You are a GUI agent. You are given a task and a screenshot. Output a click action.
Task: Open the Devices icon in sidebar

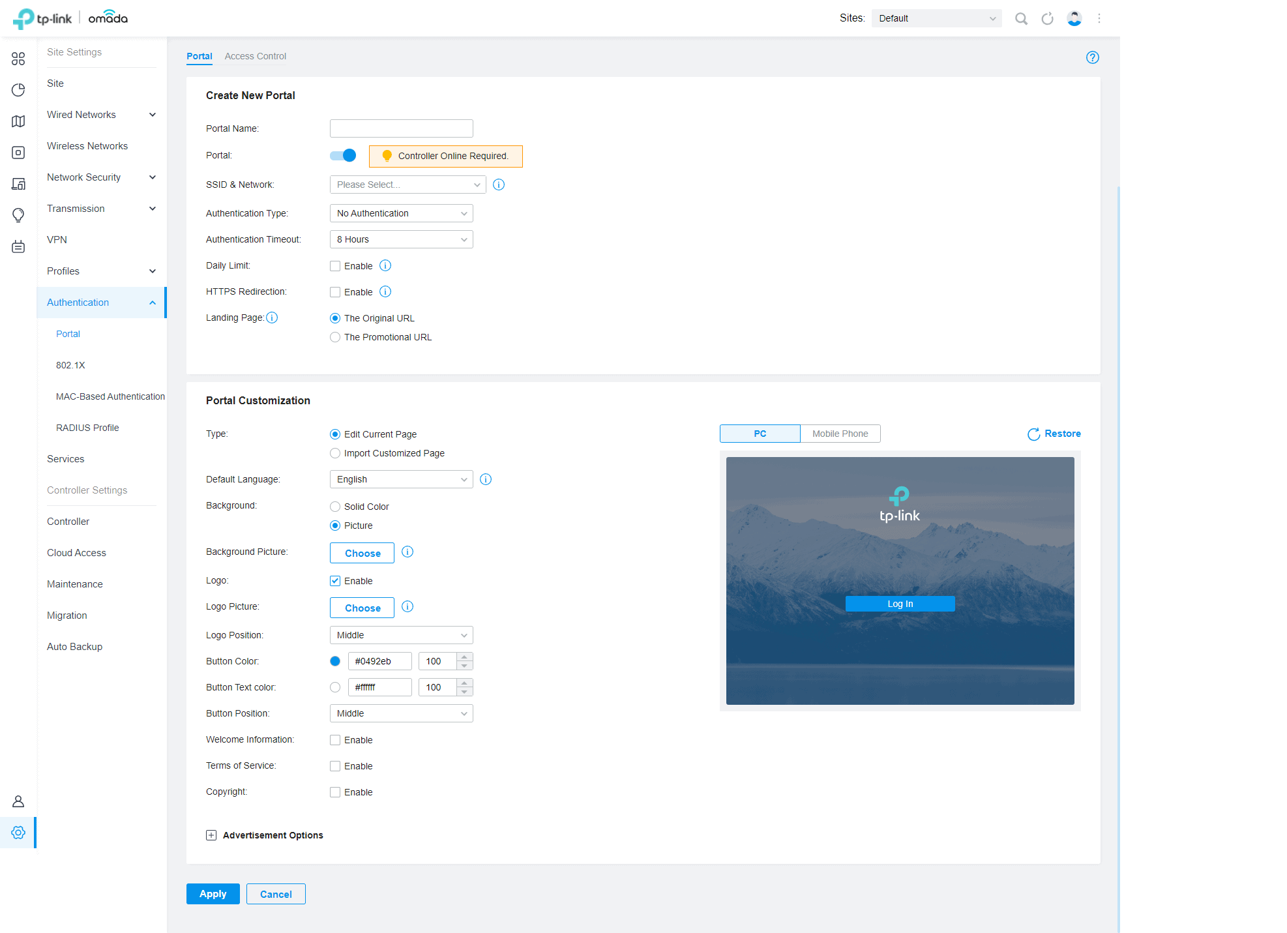[x=18, y=153]
